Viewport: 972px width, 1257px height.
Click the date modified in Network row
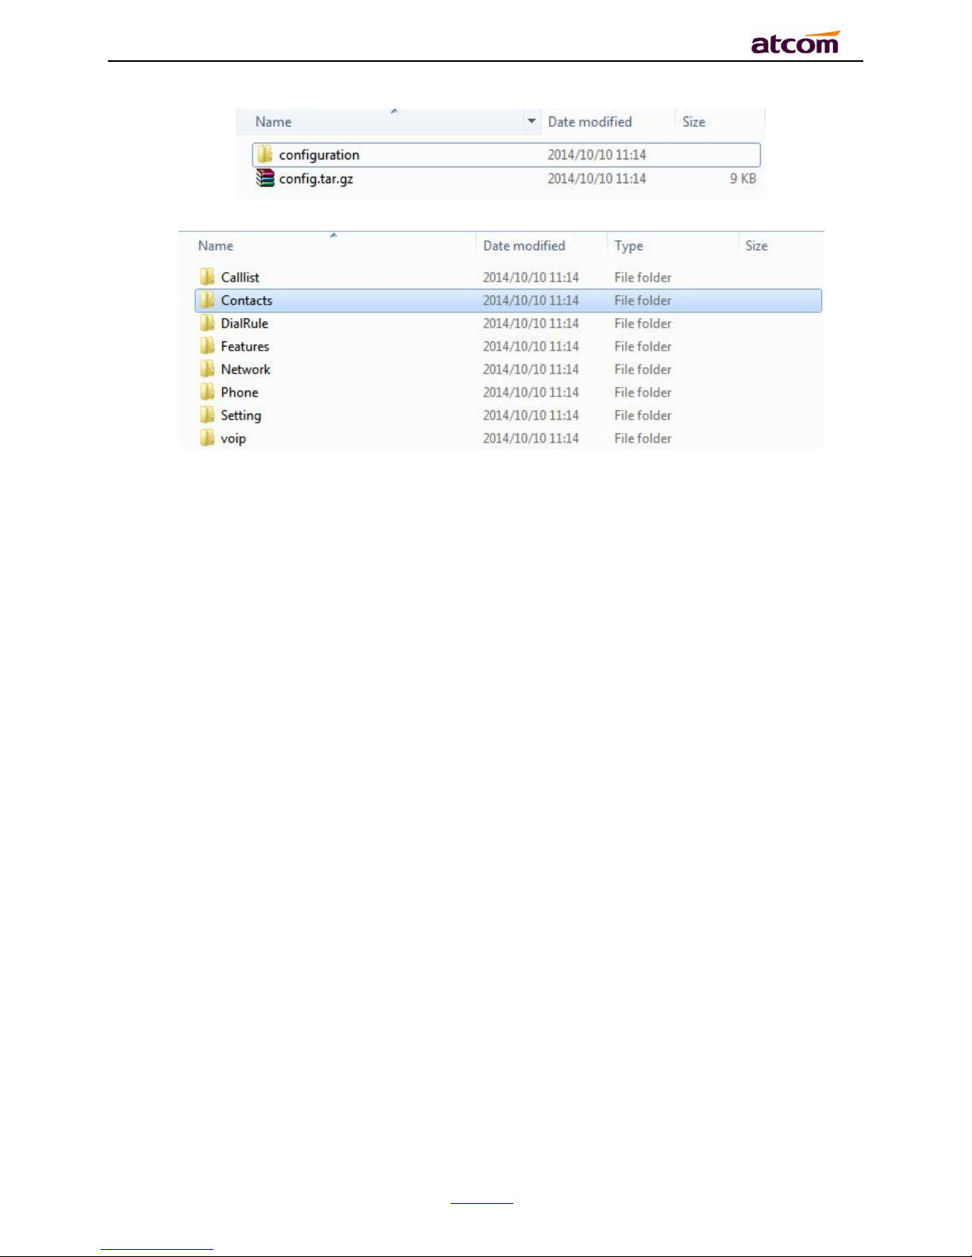531,369
